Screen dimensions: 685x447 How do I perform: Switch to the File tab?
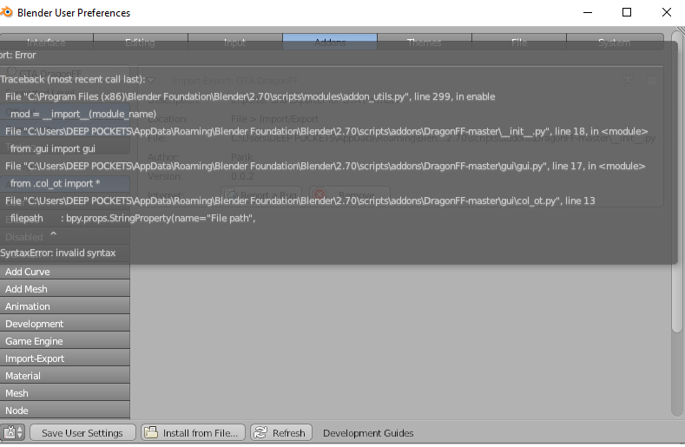pyautogui.click(x=519, y=42)
